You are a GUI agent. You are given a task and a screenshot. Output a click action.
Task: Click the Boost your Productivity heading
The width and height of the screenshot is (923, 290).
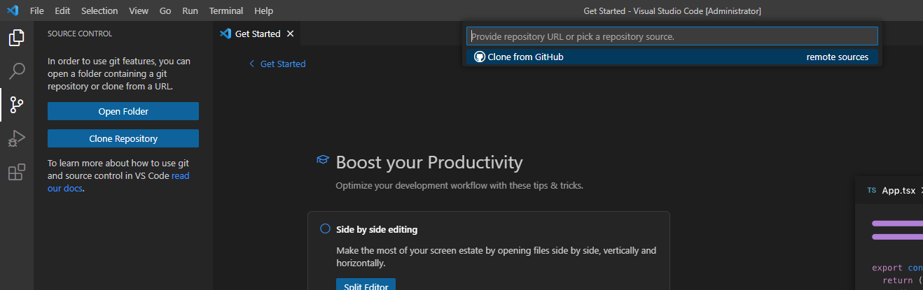tap(429, 162)
